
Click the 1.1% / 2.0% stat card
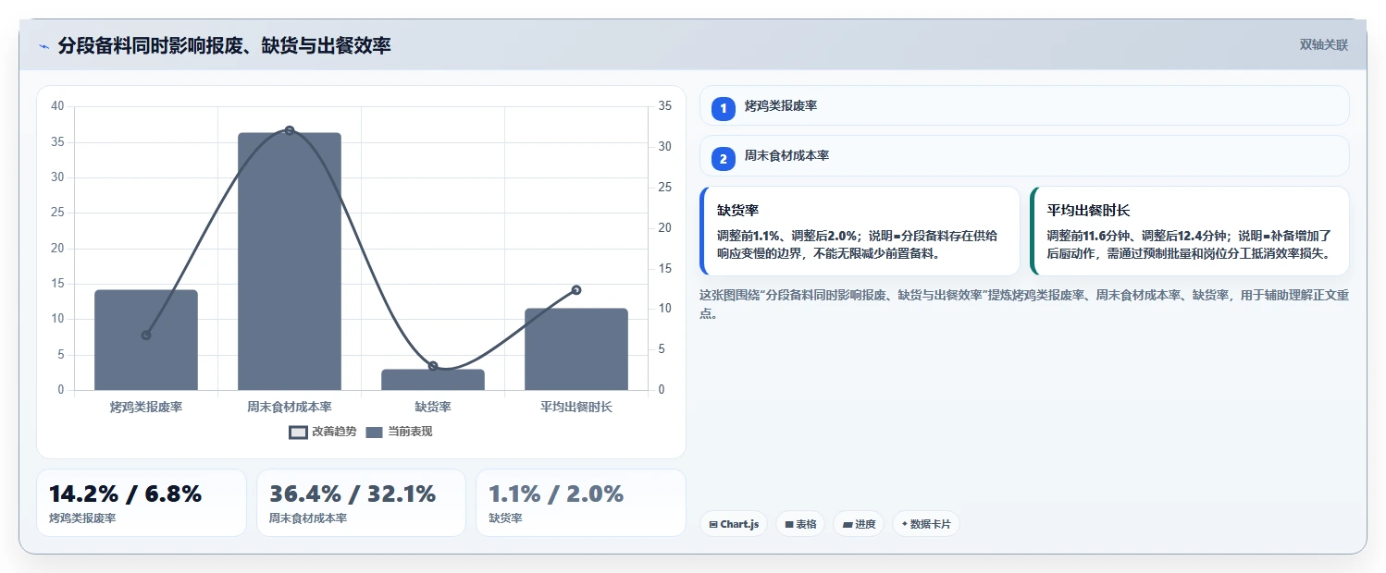coord(581,503)
